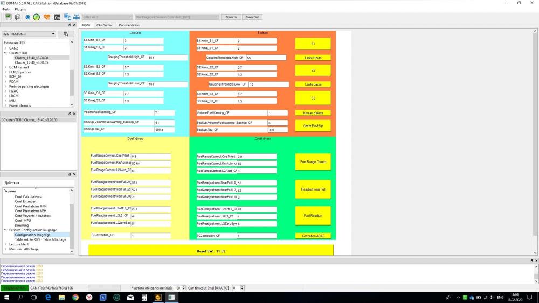Launch Yandex browser from taskbar
The width and height of the screenshot is (539, 303).
tap(89, 297)
